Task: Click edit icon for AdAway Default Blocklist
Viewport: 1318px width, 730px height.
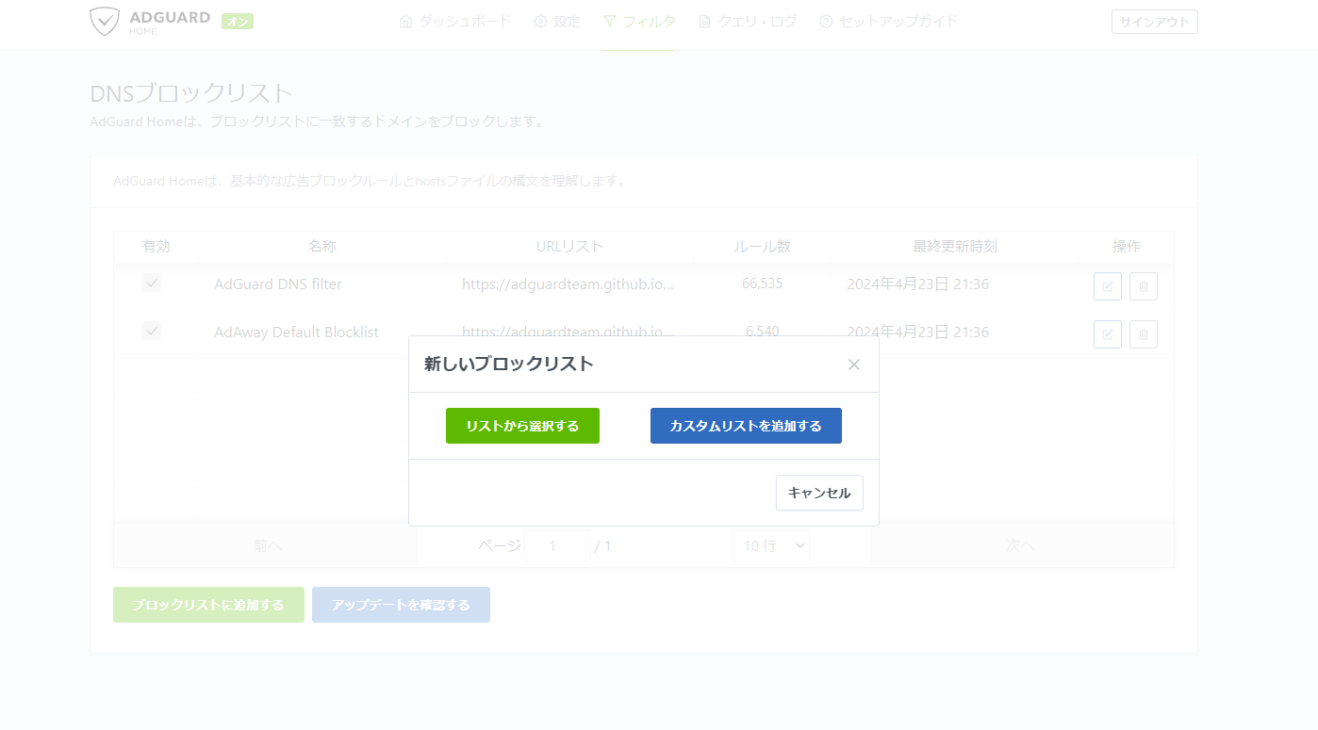Action: coord(1108,334)
